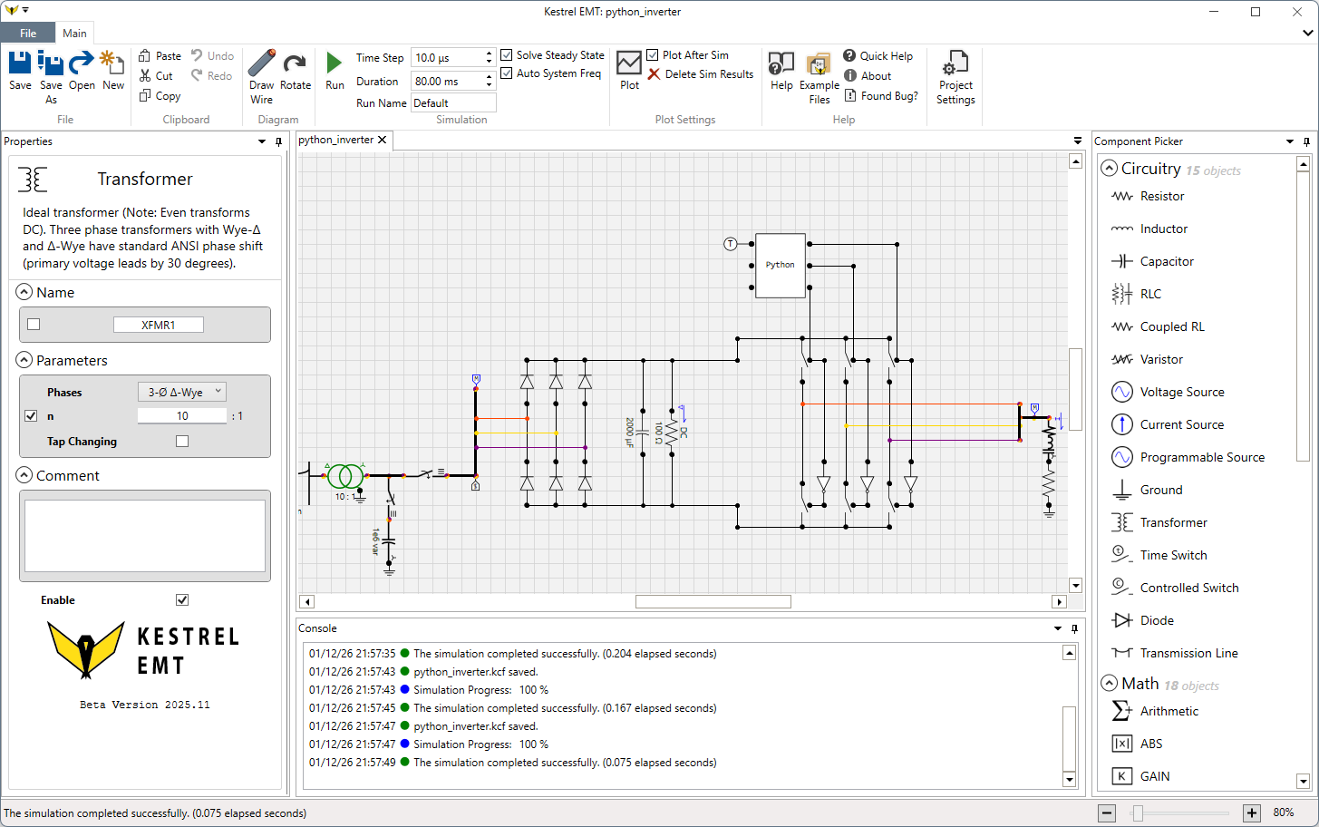Enable the Tap Changing checkbox
The height and width of the screenshot is (827, 1319).
click(182, 442)
